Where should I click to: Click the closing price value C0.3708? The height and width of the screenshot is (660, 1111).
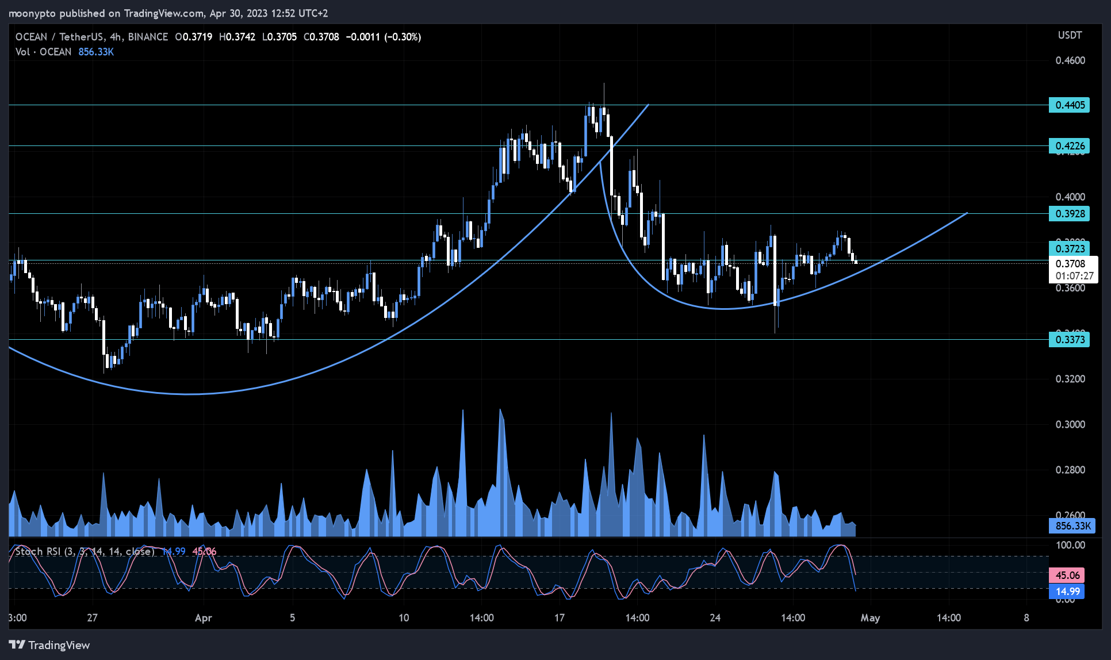pos(321,37)
